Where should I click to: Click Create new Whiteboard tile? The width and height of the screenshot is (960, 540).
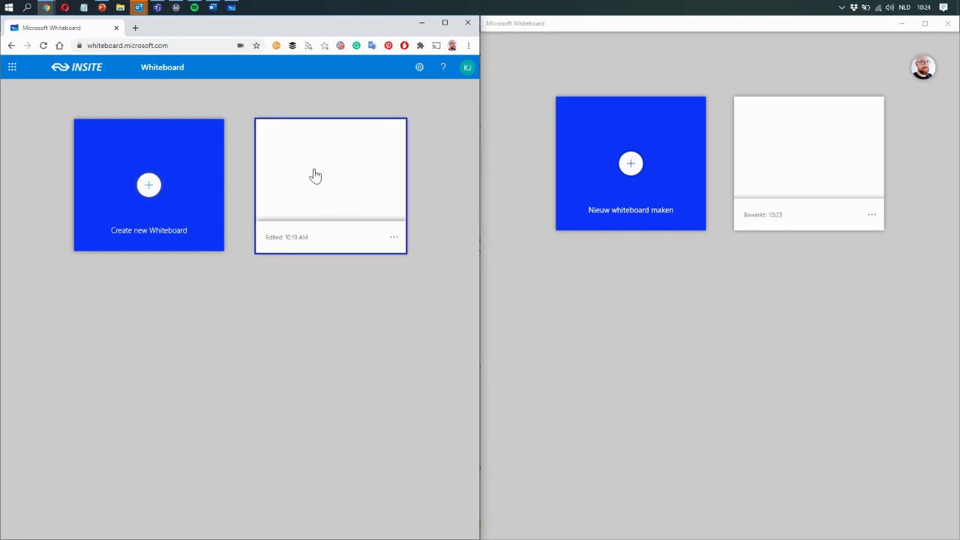(148, 184)
